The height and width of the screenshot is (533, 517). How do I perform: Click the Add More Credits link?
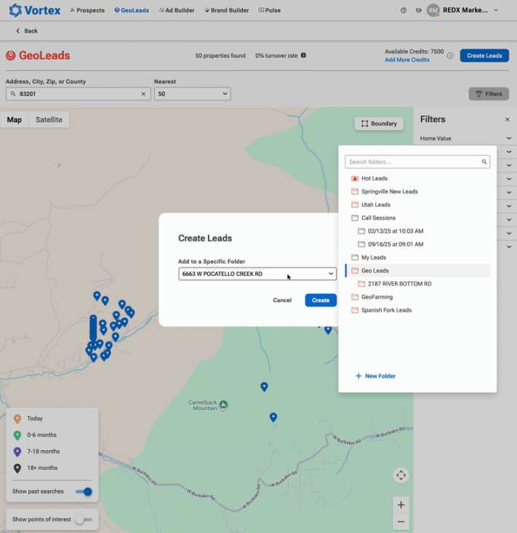pyautogui.click(x=406, y=60)
